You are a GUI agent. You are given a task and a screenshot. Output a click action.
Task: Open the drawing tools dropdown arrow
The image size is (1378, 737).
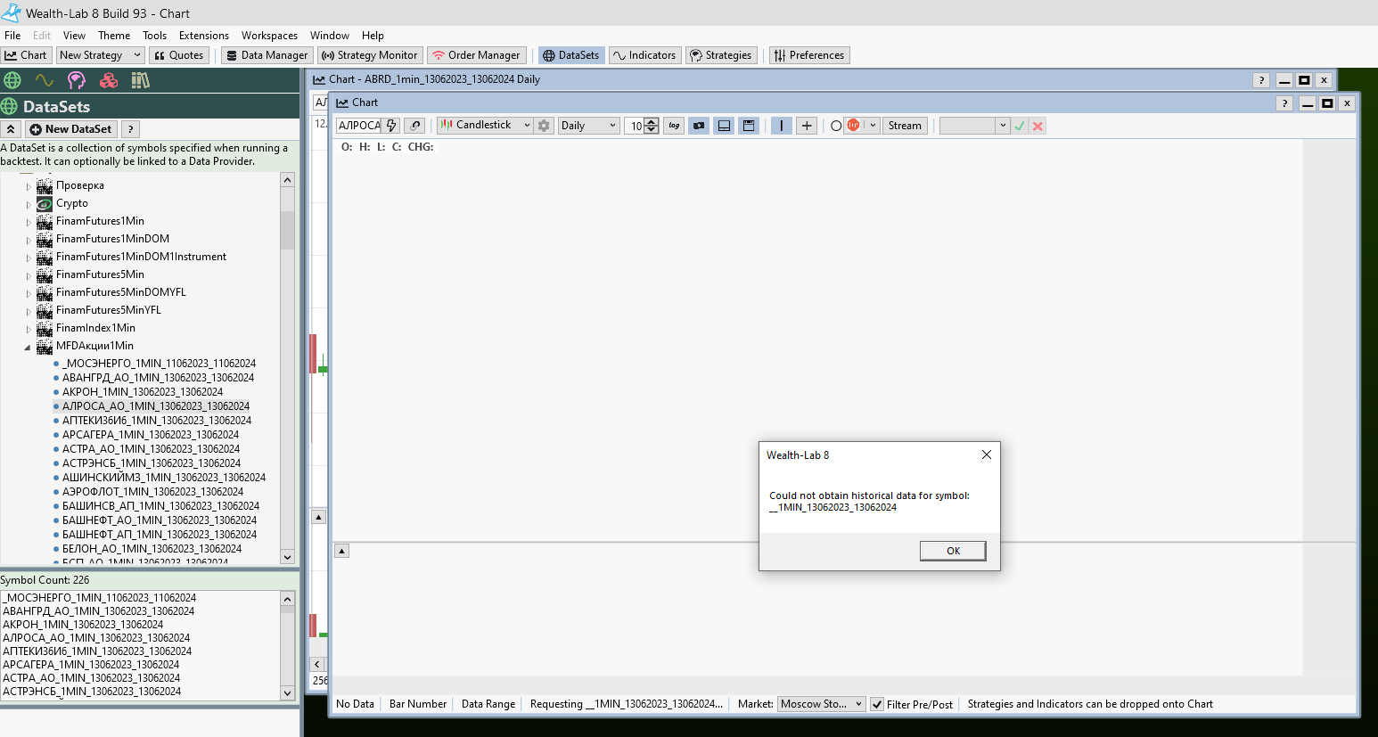pyautogui.click(x=874, y=126)
